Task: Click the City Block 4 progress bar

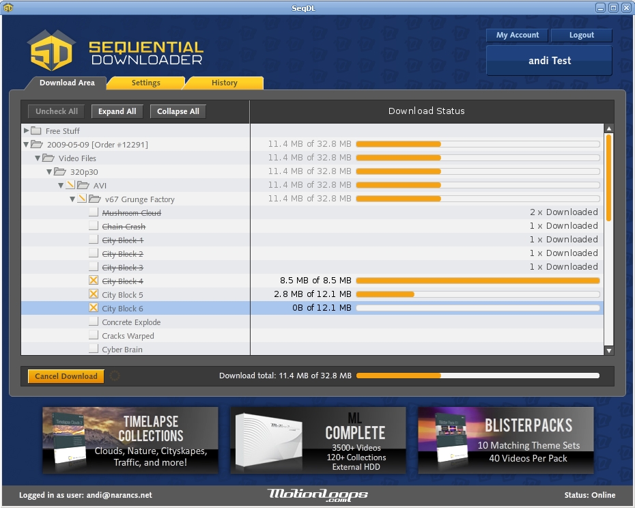Action: tap(478, 281)
